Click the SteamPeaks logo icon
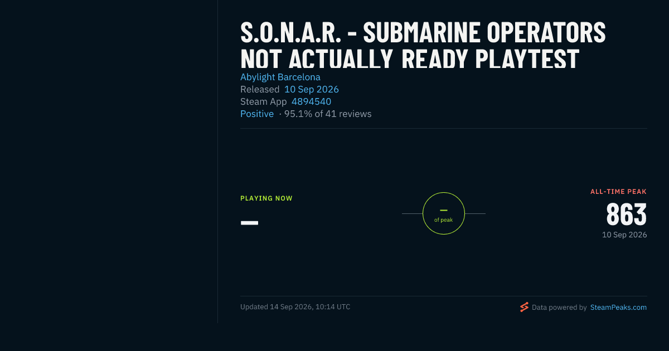 point(524,307)
